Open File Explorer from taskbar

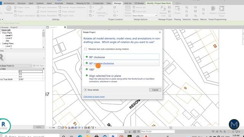point(88,136)
